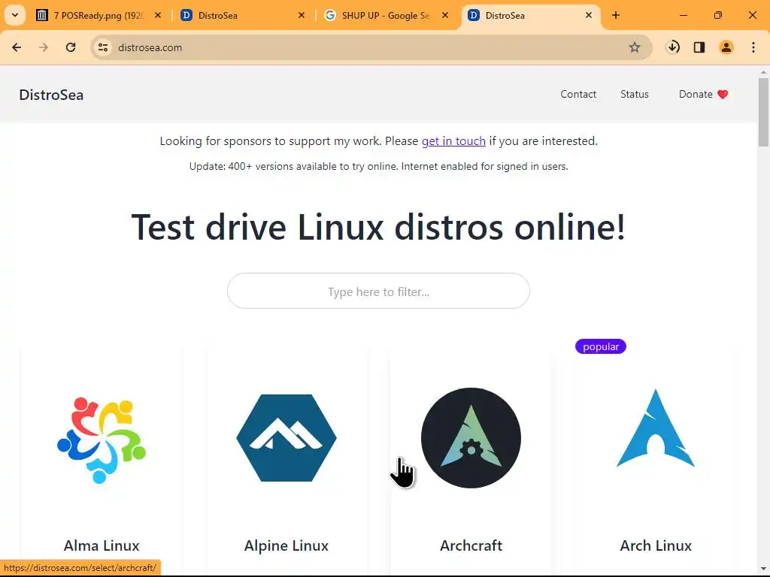Close the active DistroSea tab
Screen dimensions: 770x577
pyautogui.click(x=589, y=15)
